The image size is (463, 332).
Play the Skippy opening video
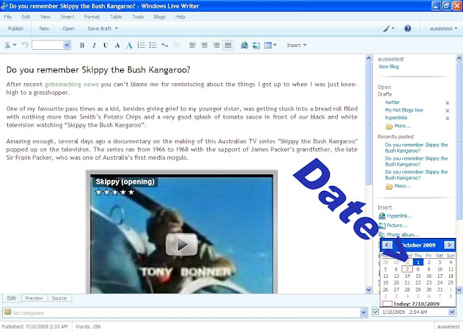point(182,244)
